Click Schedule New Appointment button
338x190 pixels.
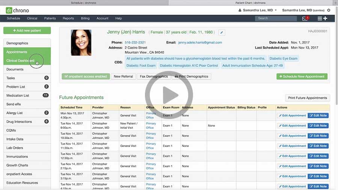pos(302,77)
